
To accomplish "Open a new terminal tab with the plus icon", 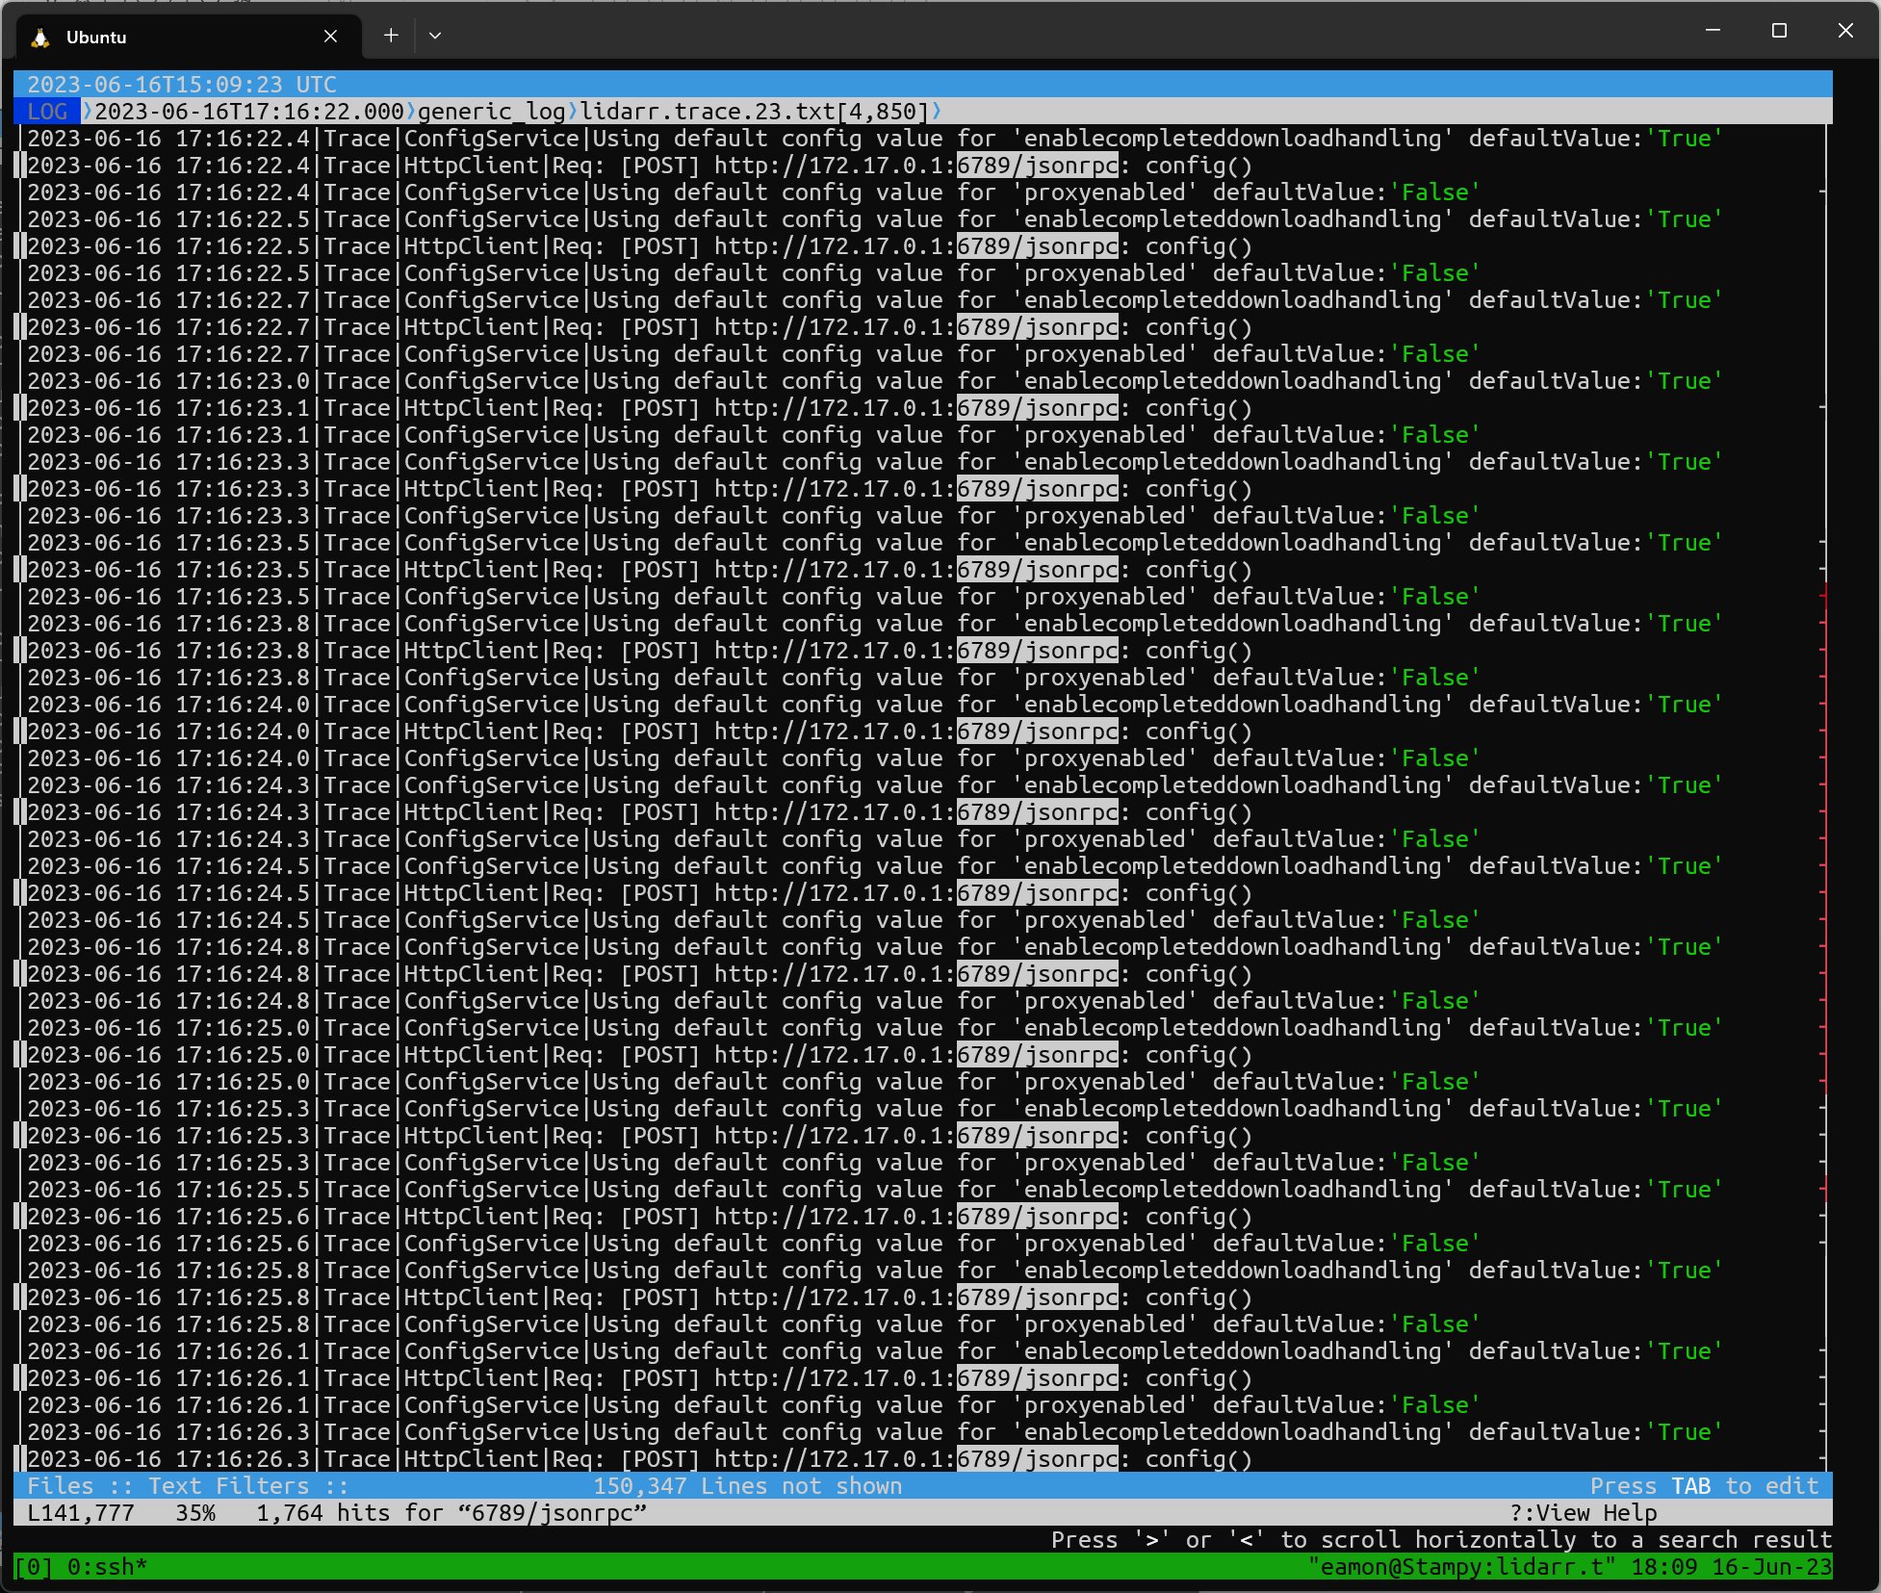I will tap(391, 35).
